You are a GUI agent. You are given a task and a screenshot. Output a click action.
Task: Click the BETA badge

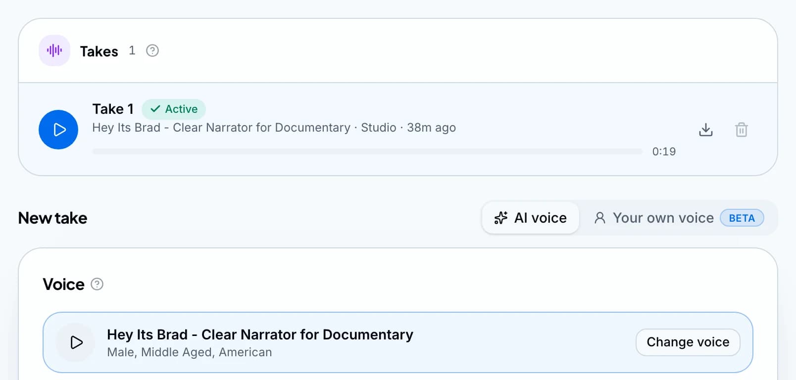(742, 218)
